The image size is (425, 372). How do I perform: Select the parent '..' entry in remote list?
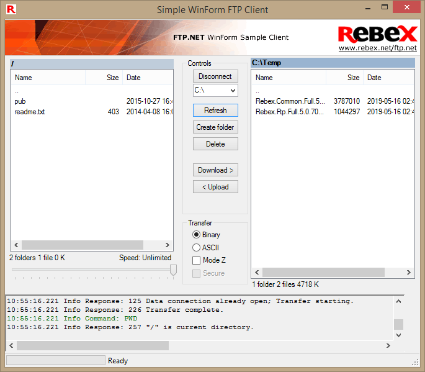tap(17, 91)
